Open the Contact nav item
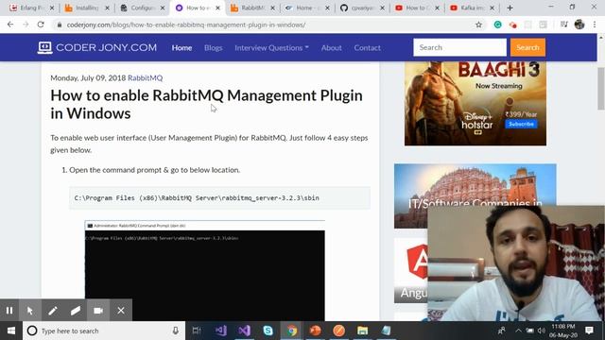This screenshot has height=340, width=605. tap(368, 48)
